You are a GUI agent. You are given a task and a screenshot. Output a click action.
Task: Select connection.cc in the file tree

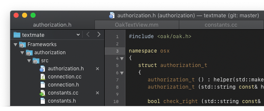[65, 77]
